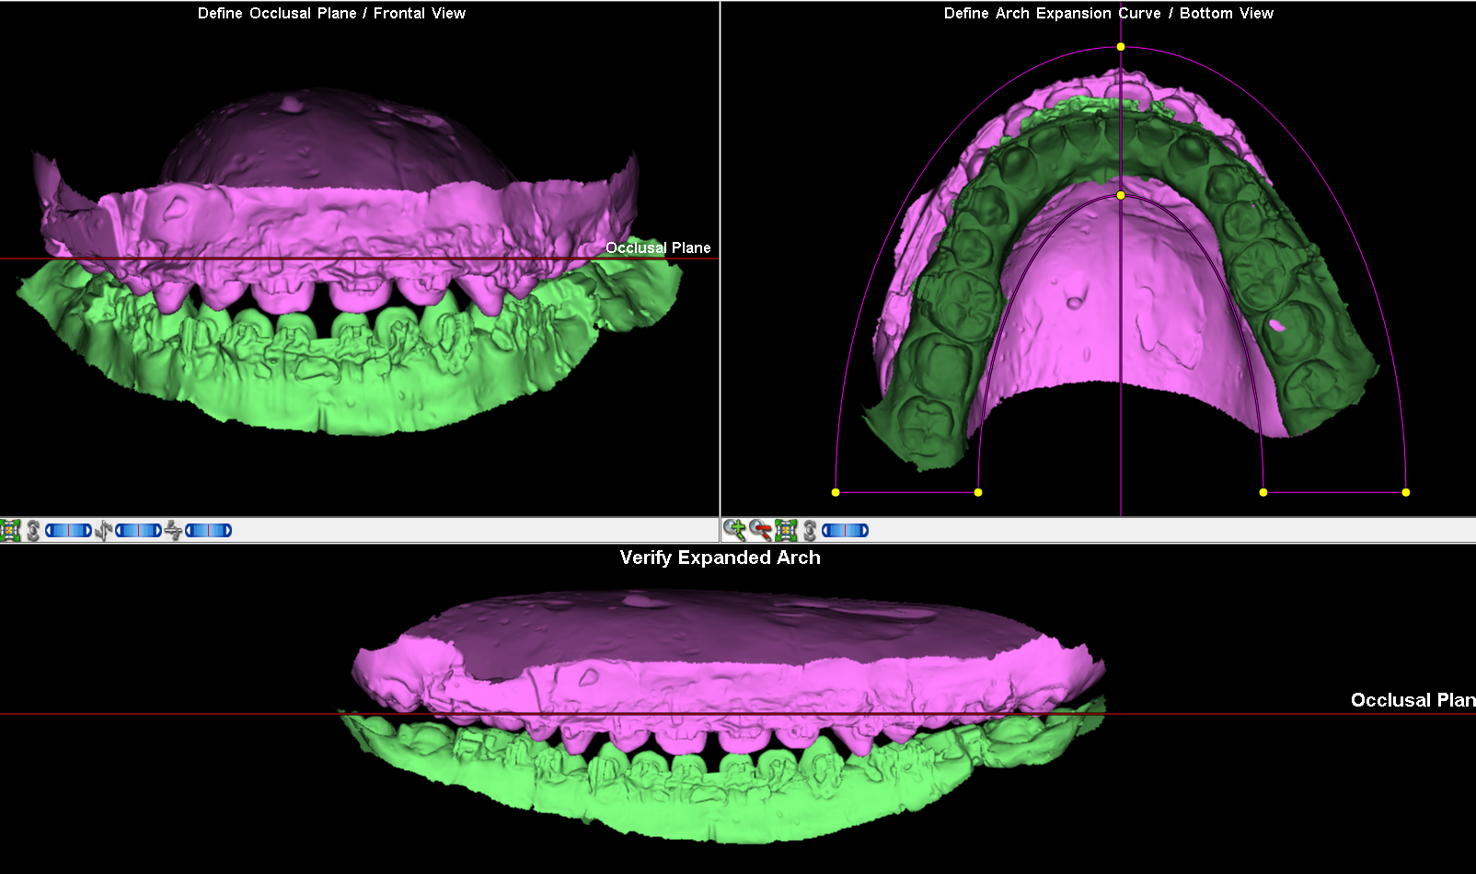The height and width of the screenshot is (874, 1476).
Task: Click the red occlusal plane line in Frontal View
Action: [359, 259]
